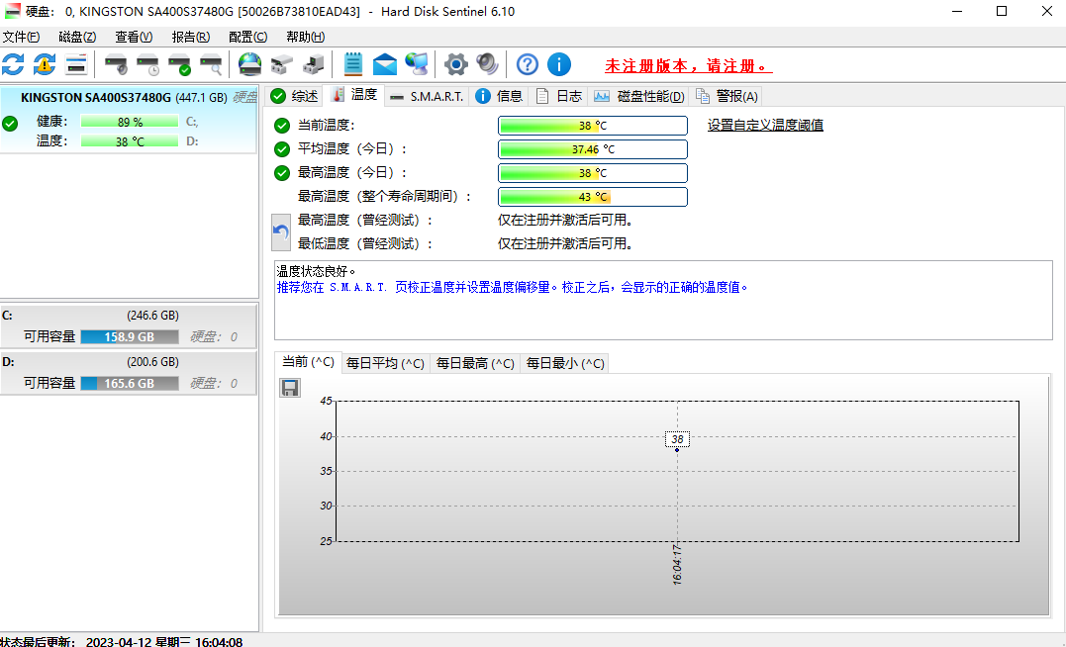Open help with the question mark icon
The height and width of the screenshot is (647, 1066).
tap(527, 63)
